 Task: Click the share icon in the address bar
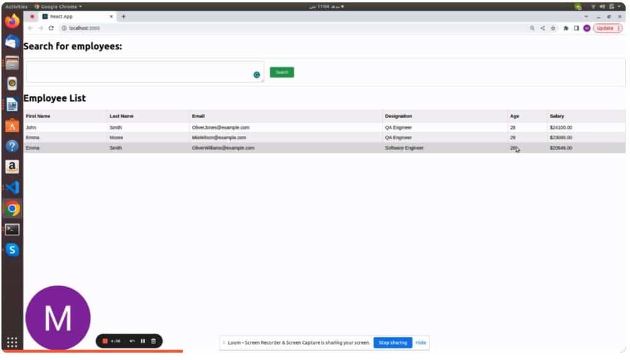pos(542,28)
